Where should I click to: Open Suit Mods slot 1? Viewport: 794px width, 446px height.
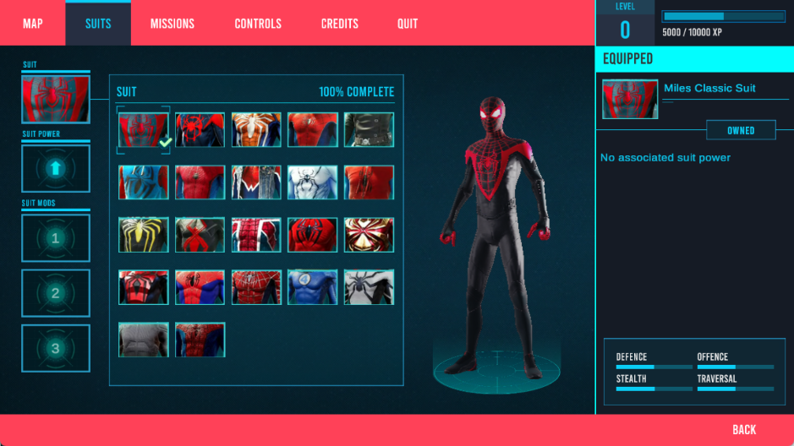pyautogui.click(x=56, y=238)
